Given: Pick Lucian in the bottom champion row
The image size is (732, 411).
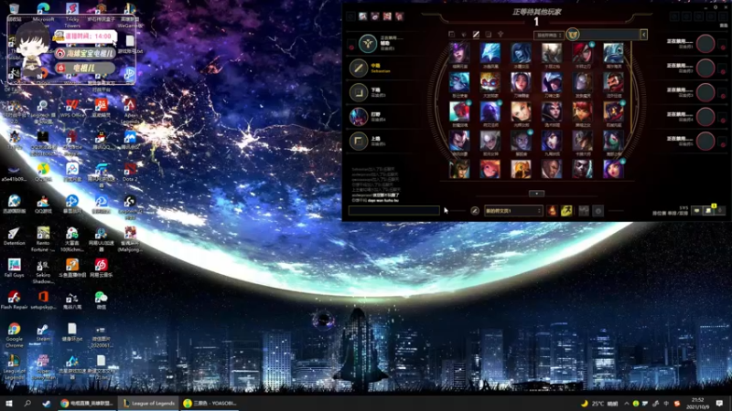Looking at the screenshot, I should click(x=552, y=169).
